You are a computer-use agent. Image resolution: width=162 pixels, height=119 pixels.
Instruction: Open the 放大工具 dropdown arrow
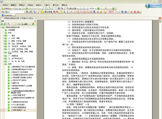77,8
